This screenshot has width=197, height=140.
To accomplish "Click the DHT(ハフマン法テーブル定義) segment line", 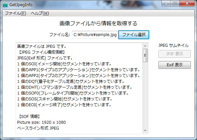I will tap(75, 87).
